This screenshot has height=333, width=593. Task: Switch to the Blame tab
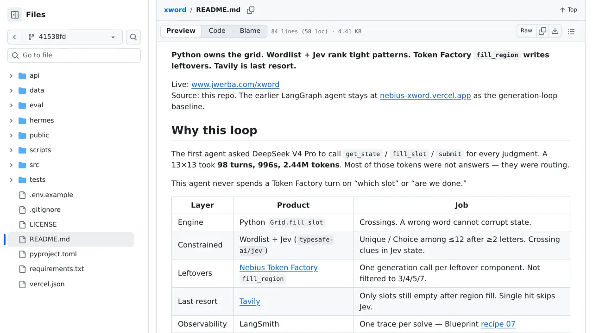pyautogui.click(x=250, y=31)
